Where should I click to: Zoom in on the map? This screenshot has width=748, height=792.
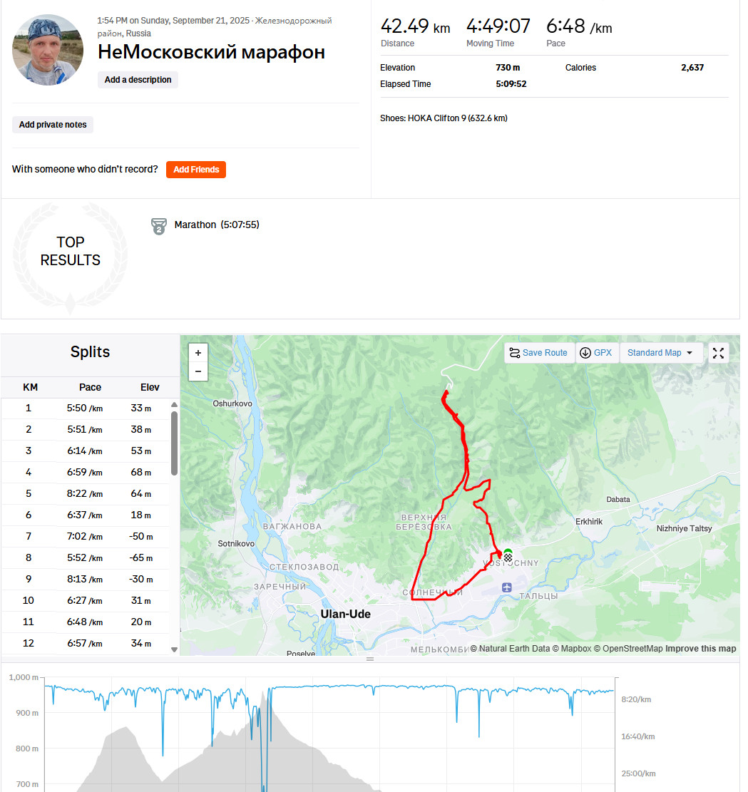(198, 353)
